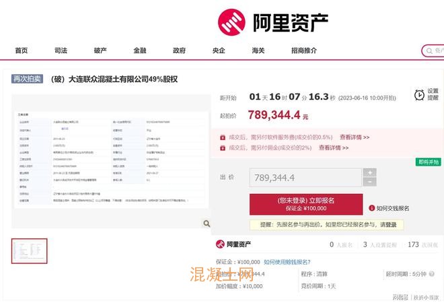Click the 阿里资产 logo at top
The height and width of the screenshot is (303, 444).
point(273,23)
